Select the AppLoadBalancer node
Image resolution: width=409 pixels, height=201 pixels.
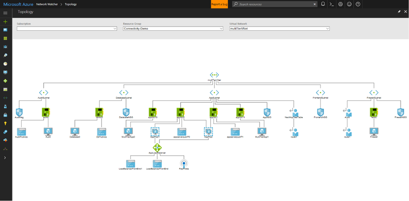point(157,147)
